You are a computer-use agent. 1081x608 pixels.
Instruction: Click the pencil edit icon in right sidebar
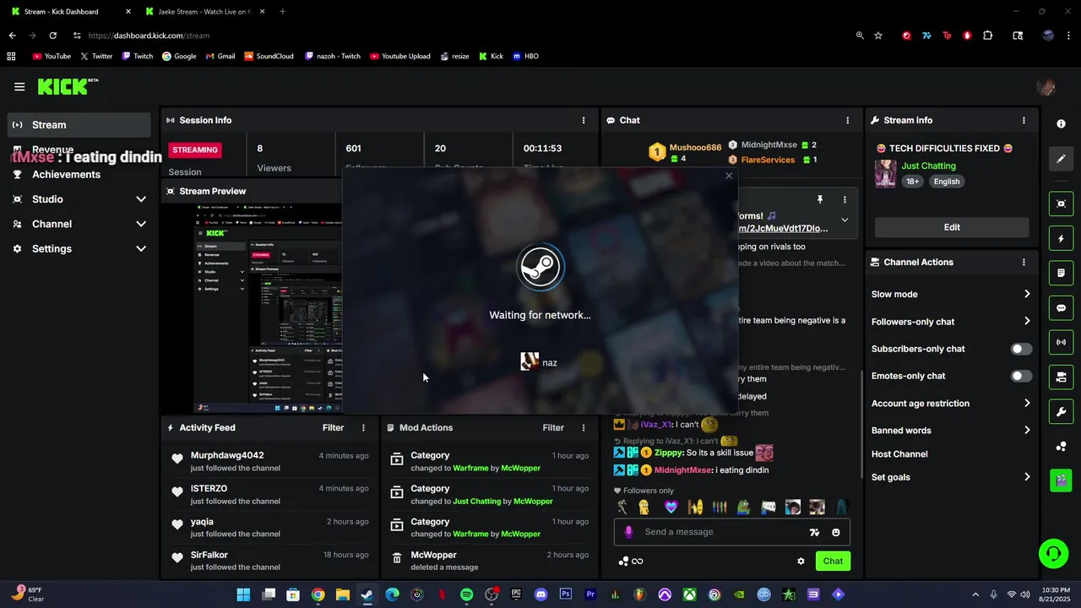tap(1062, 159)
